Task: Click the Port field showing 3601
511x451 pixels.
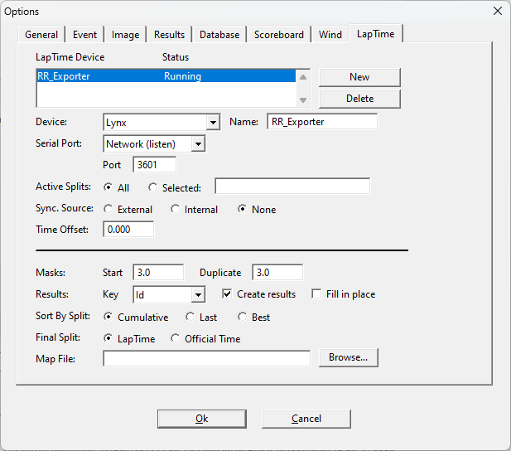Action: click(x=155, y=164)
